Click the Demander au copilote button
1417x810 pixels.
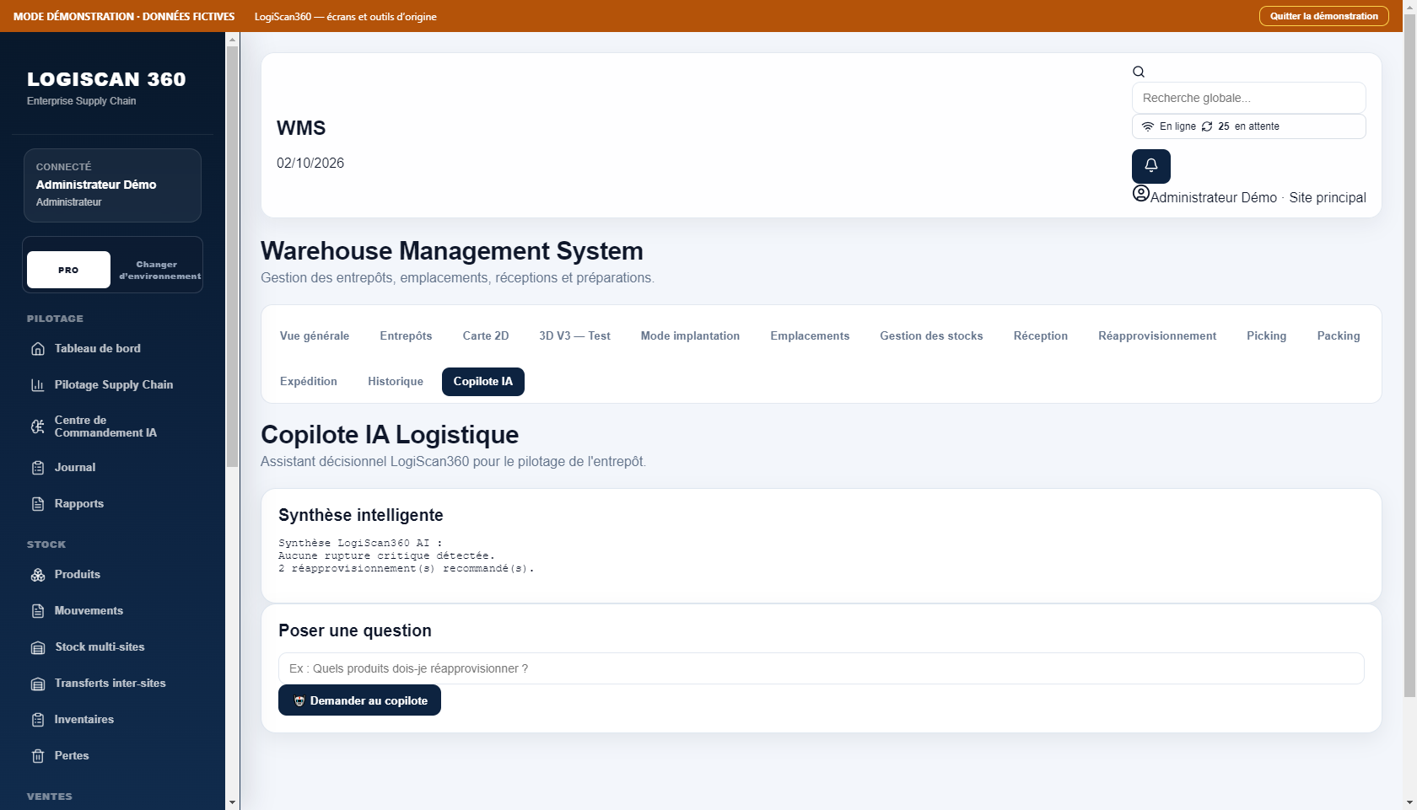point(359,700)
